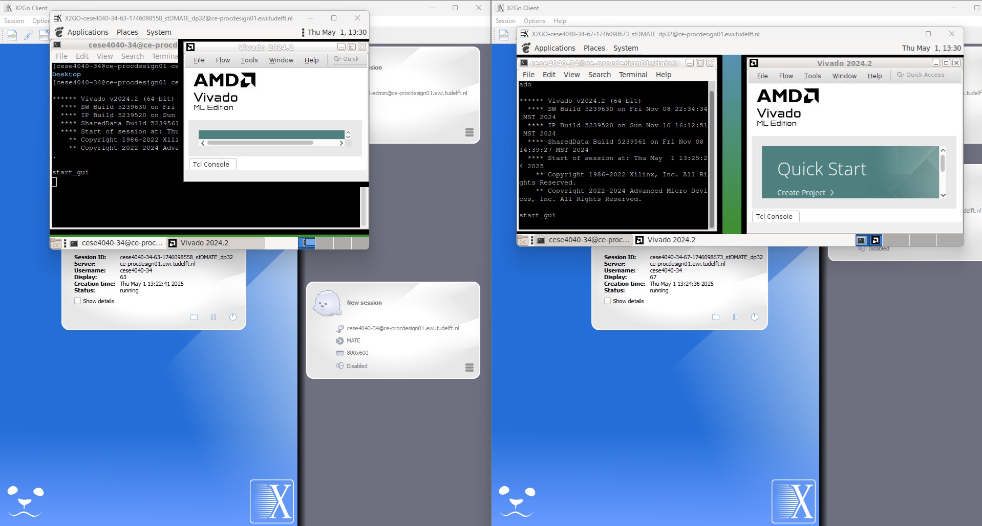Open Options menu in right X2Go Client

[535, 21]
